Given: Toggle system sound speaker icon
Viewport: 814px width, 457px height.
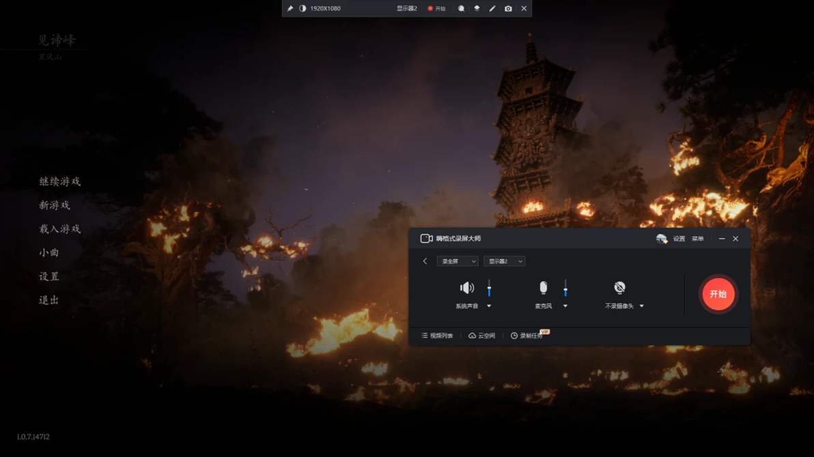Looking at the screenshot, I should click(x=466, y=288).
